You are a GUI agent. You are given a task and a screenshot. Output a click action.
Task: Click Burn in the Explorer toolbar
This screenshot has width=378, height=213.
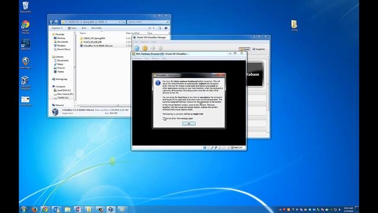point(84,28)
